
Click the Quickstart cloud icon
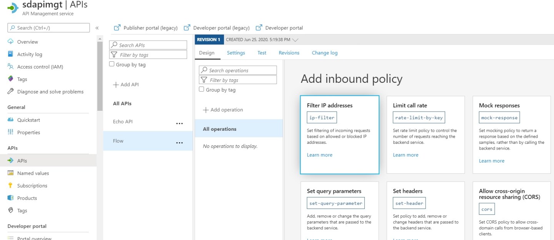point(10,120)
